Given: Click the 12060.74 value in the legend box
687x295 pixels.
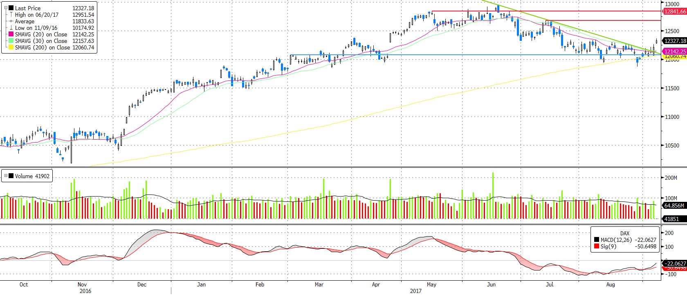Looking at the screenshot, I should click(x=83, y=47).
